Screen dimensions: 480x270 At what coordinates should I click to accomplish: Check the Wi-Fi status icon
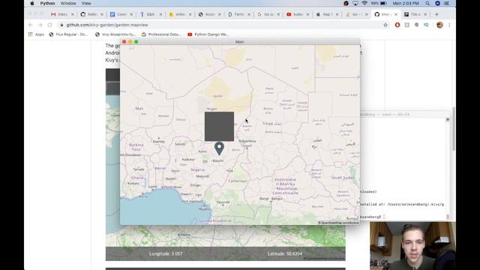364,3
